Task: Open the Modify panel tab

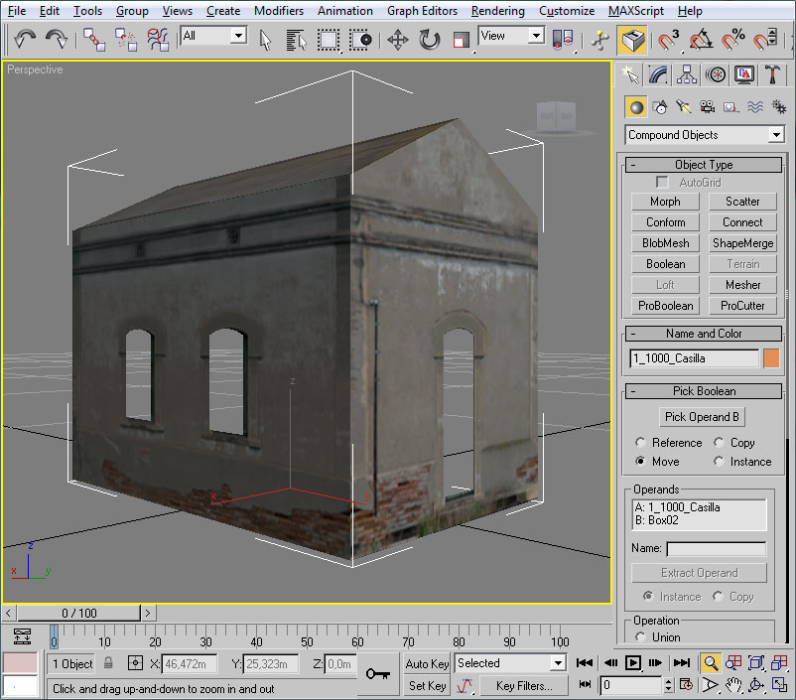Action: tap(657, 75)
